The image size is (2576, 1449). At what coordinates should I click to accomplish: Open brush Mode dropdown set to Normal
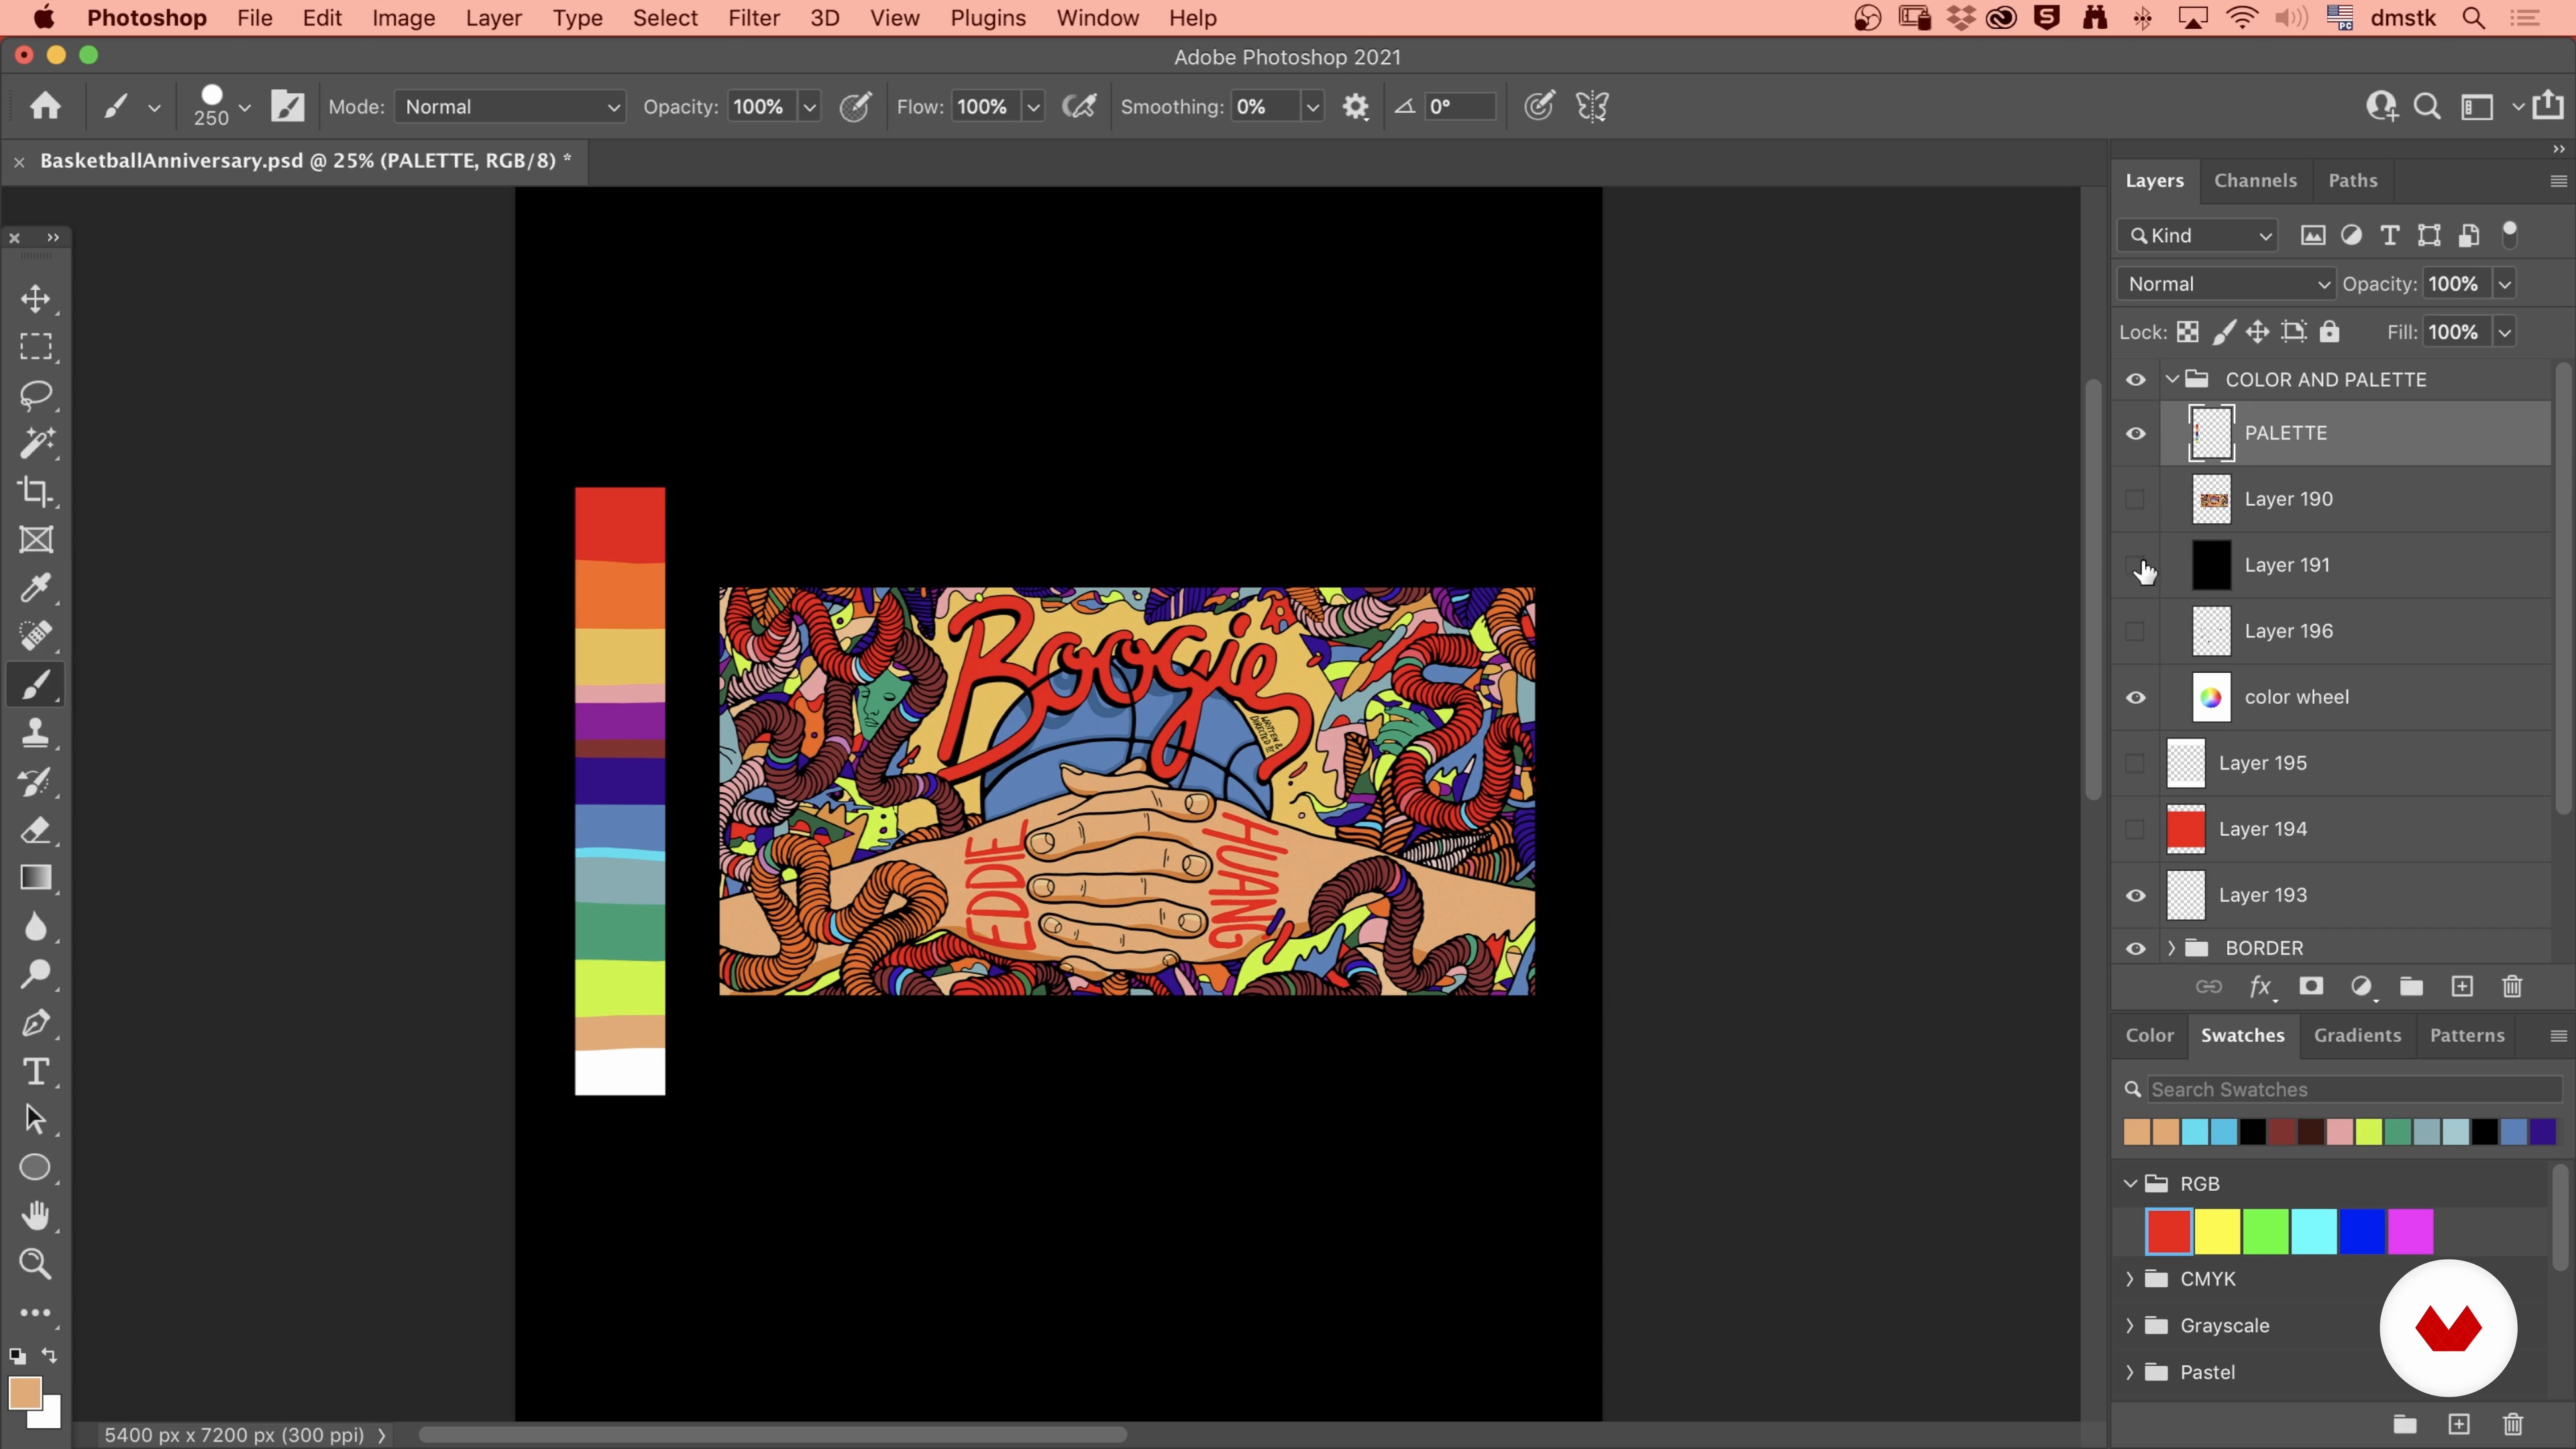(510, 106)
